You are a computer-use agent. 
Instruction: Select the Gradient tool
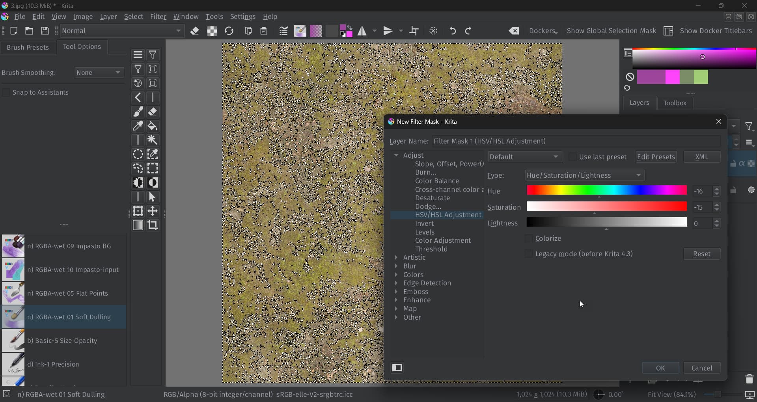click(138, 225)
